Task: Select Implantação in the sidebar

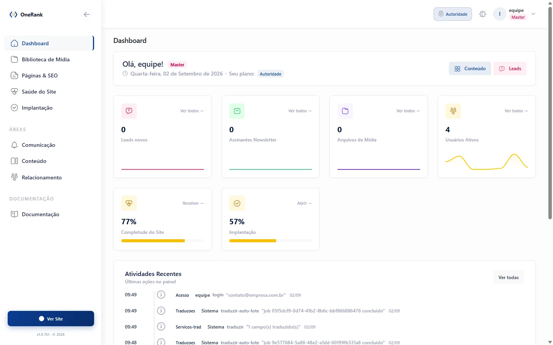Action: 49,108
